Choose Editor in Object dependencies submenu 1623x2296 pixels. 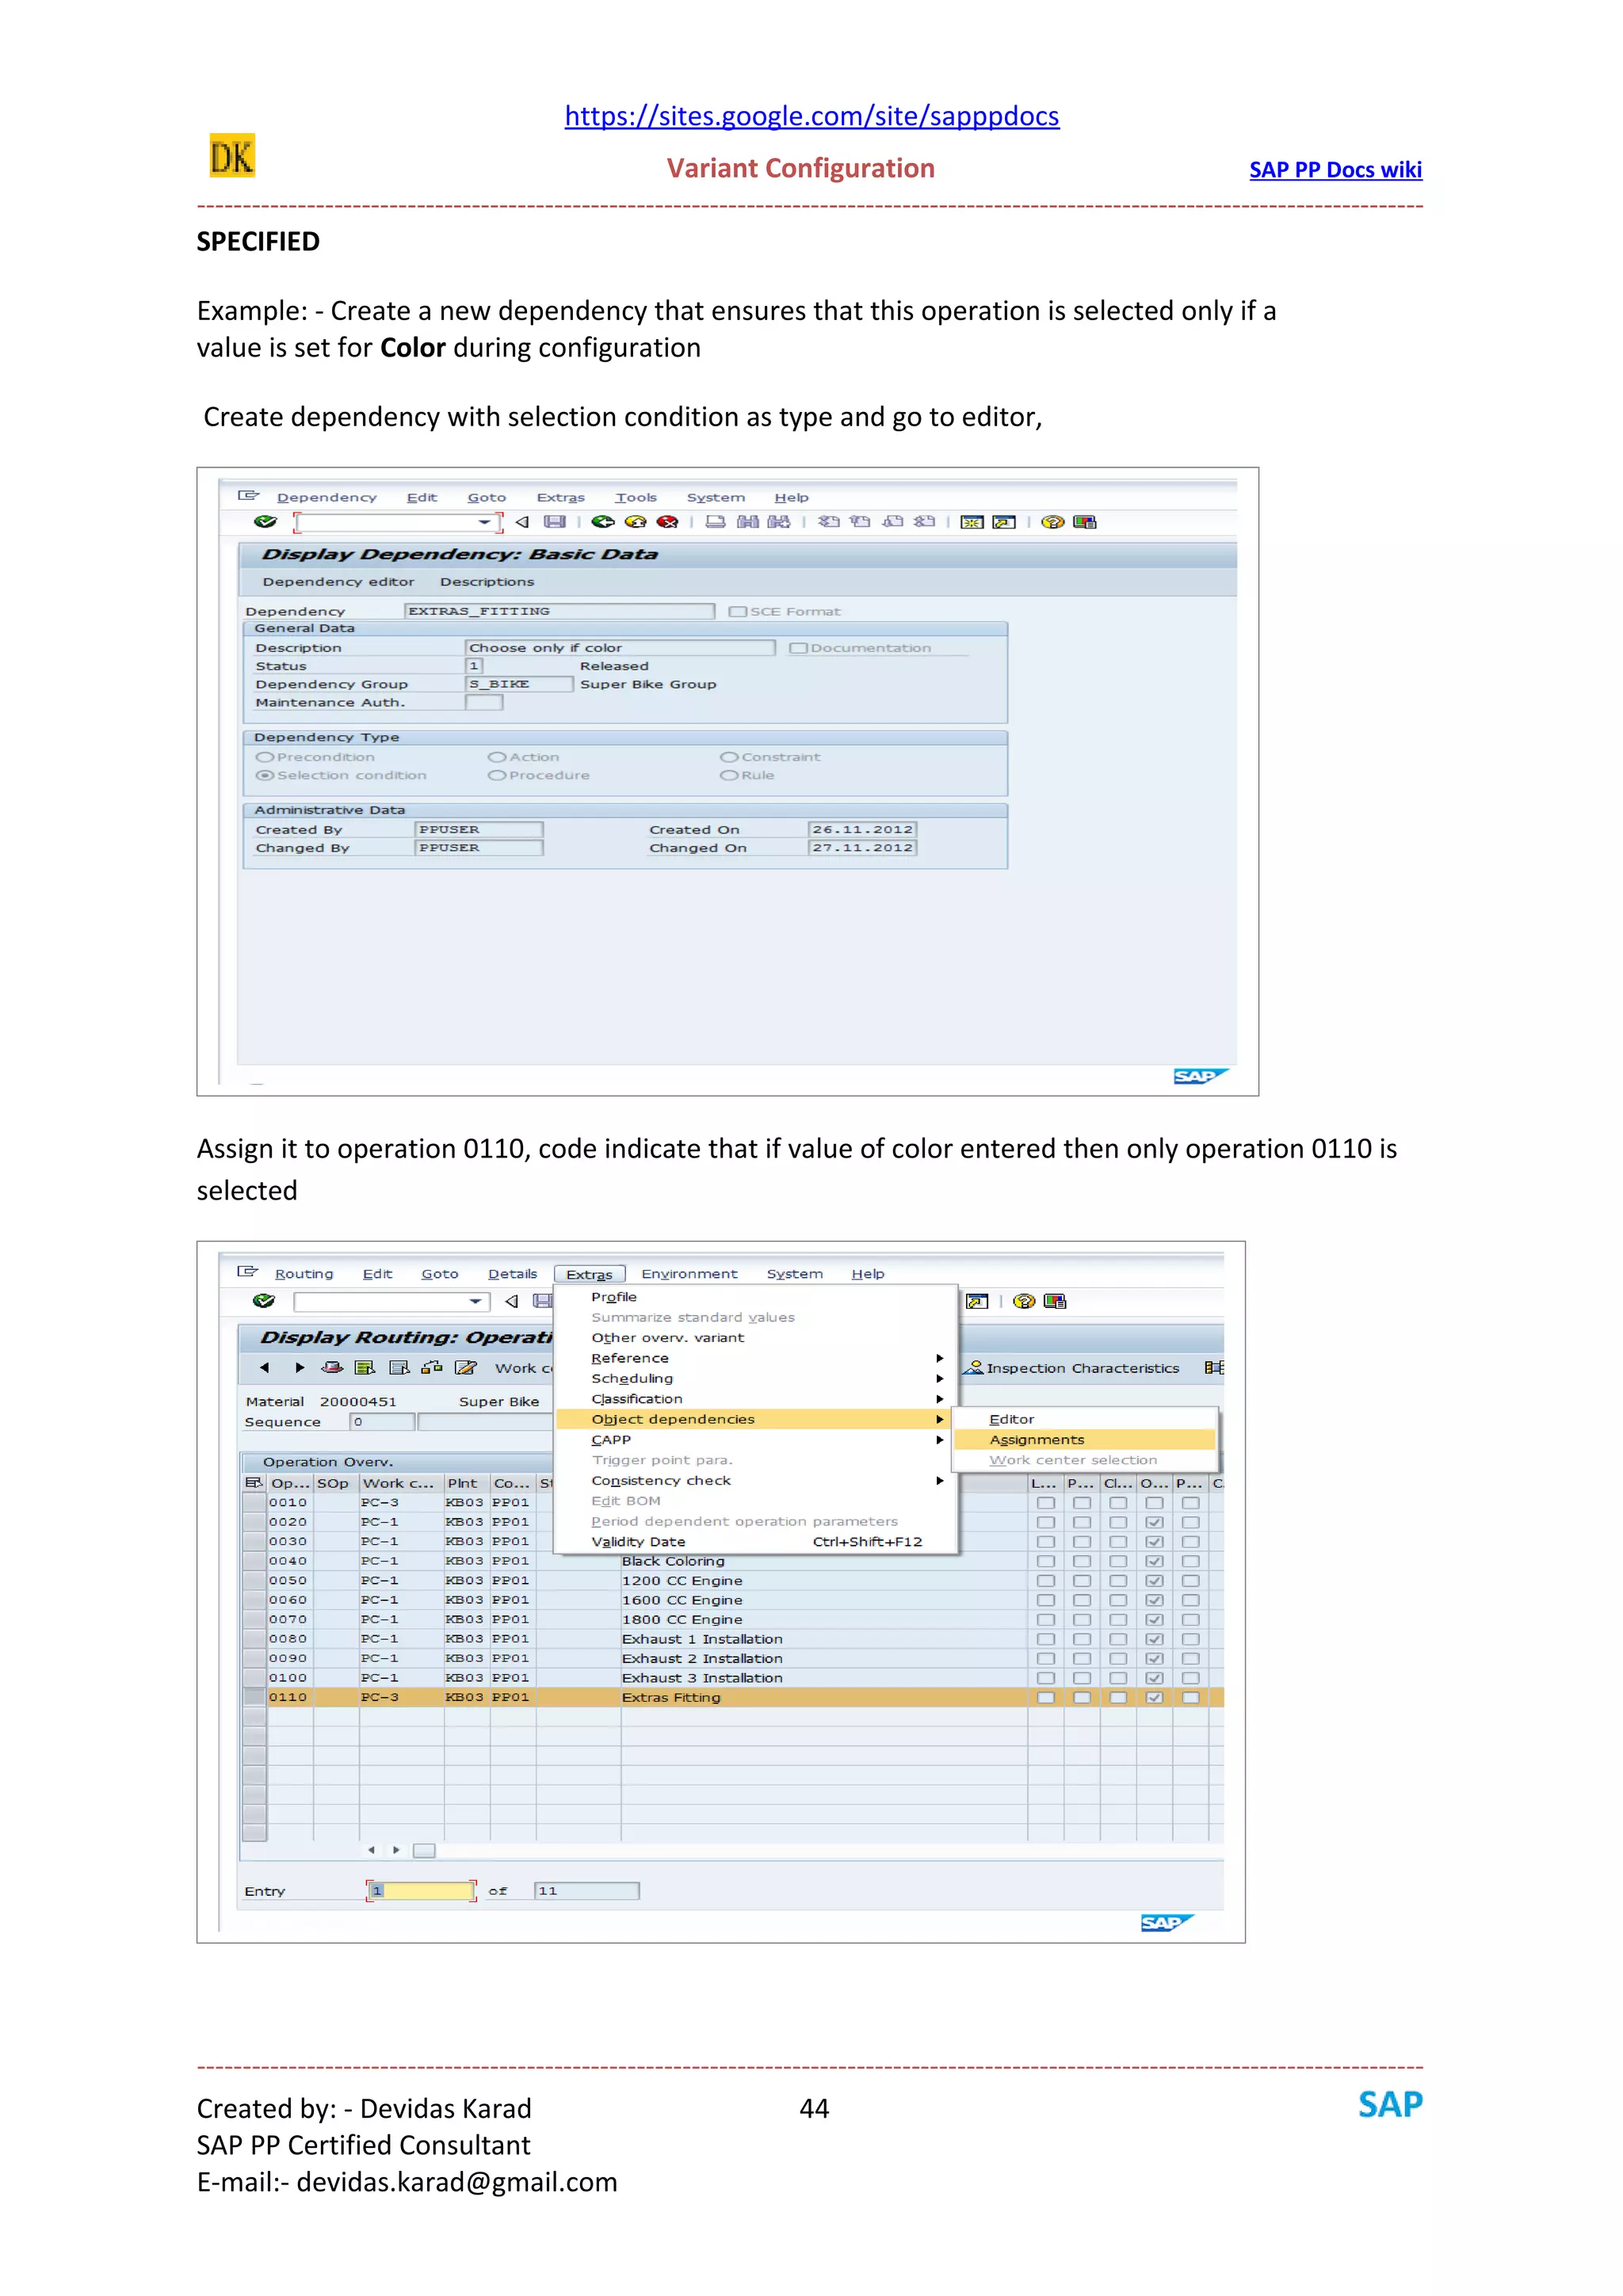(x=1085, y=1419)
